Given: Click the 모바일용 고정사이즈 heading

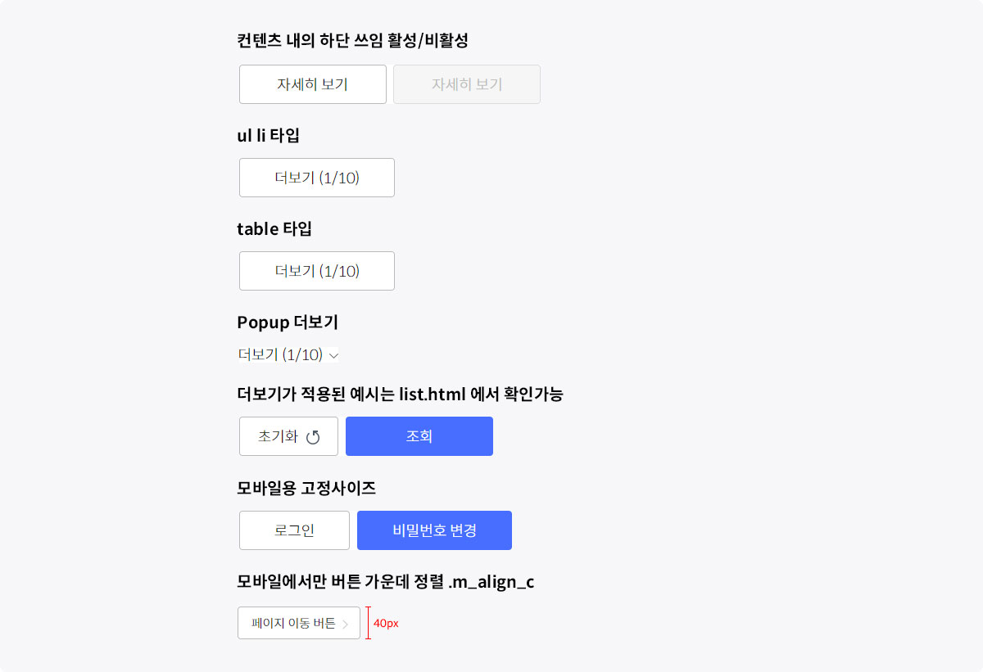Looking at the screenshot, I should 306,488.
